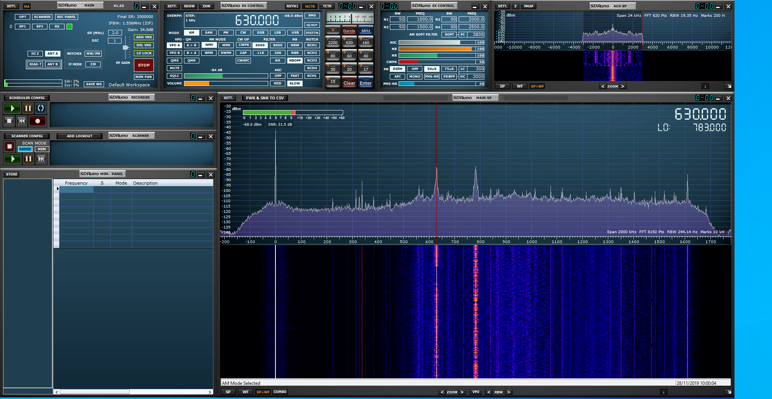Set AGC to FAST

point(295,76)
